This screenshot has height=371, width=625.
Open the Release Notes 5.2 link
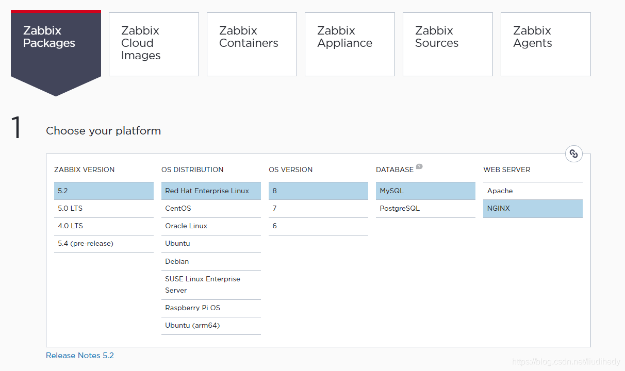80,356
